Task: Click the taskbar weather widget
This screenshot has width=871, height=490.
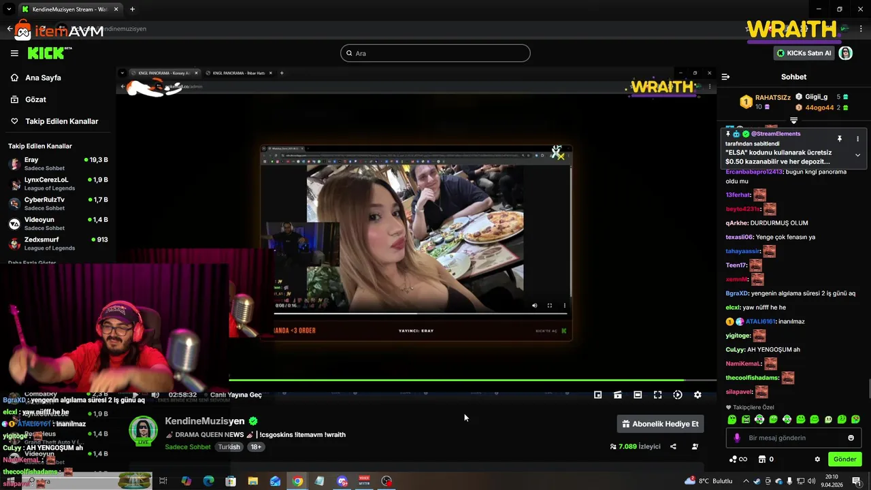Action: (708, 481)
